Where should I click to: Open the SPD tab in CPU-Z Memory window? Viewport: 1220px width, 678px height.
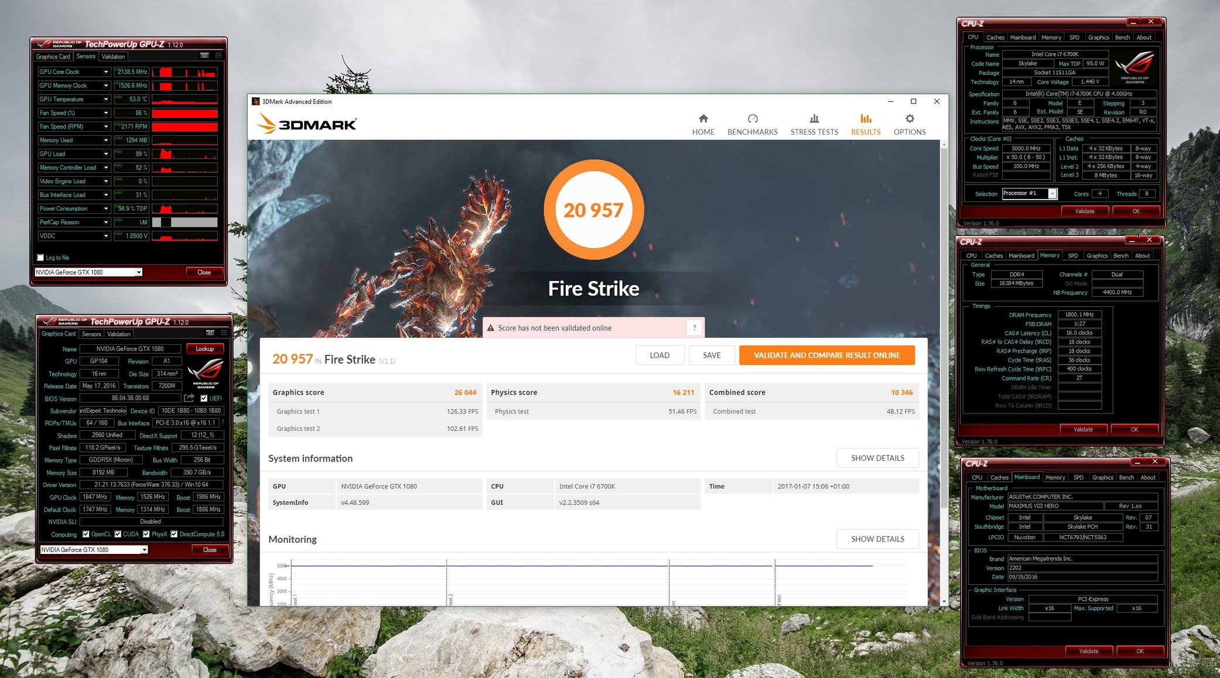coord(1072,256)
